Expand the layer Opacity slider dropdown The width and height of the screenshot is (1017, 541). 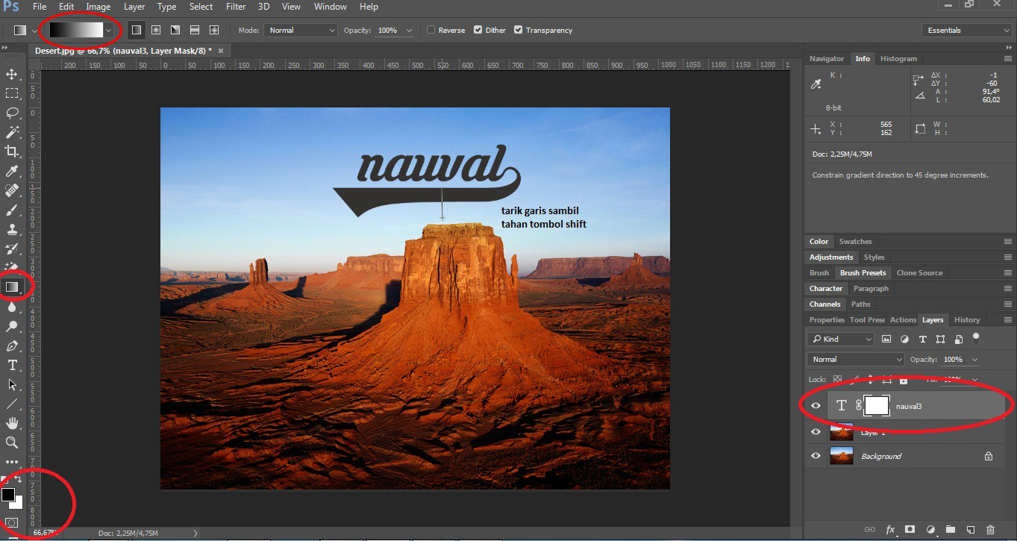[x=974, y=360]
